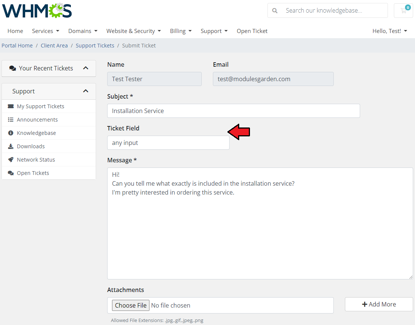
Task: Click the No file chosen text
Action: tap(171, 305)
